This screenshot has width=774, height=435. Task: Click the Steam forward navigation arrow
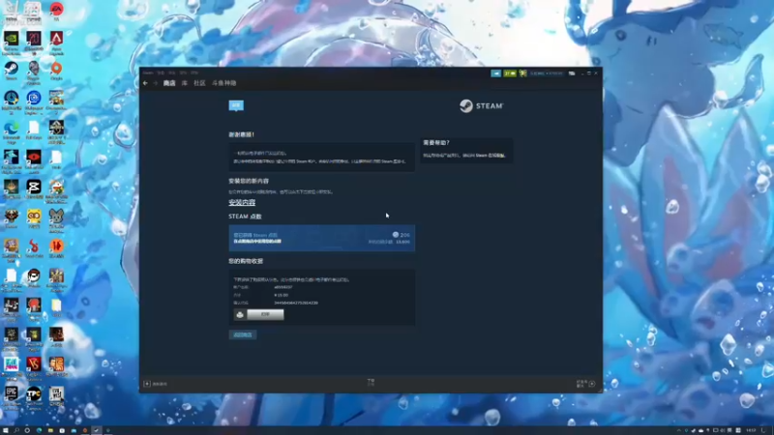[x=155, y=83]
